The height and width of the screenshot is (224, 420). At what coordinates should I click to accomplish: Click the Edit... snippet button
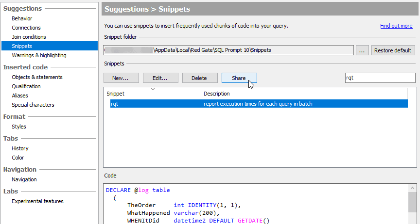160,78
